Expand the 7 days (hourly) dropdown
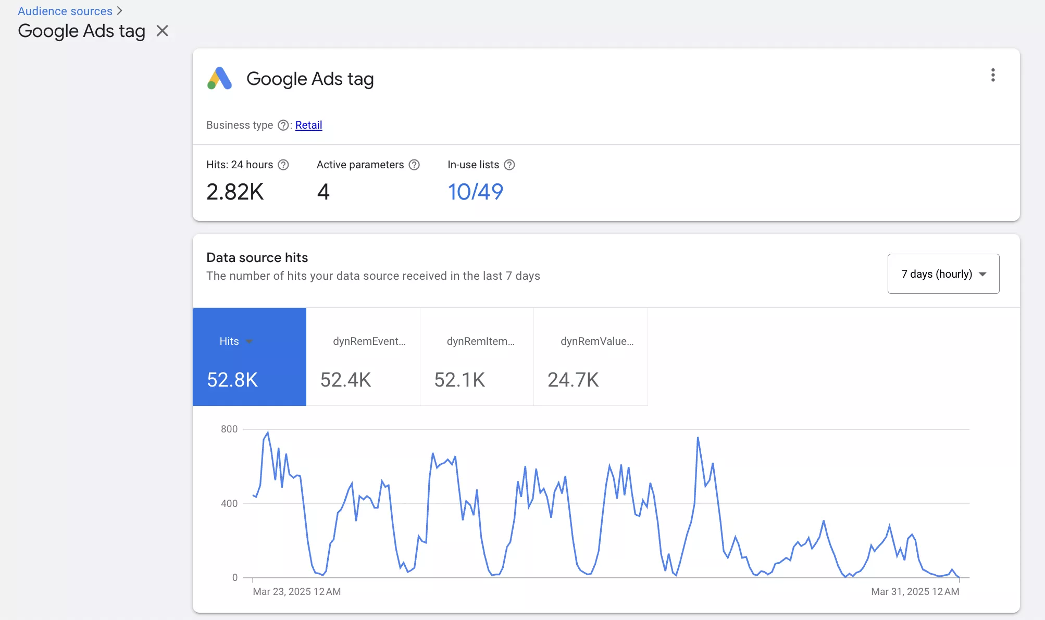This screenshot has width=1045, height=620. [943, 274]
